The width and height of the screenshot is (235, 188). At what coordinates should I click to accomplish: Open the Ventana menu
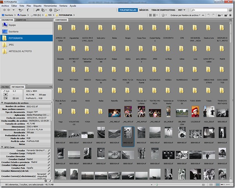[x=63, y=6]
